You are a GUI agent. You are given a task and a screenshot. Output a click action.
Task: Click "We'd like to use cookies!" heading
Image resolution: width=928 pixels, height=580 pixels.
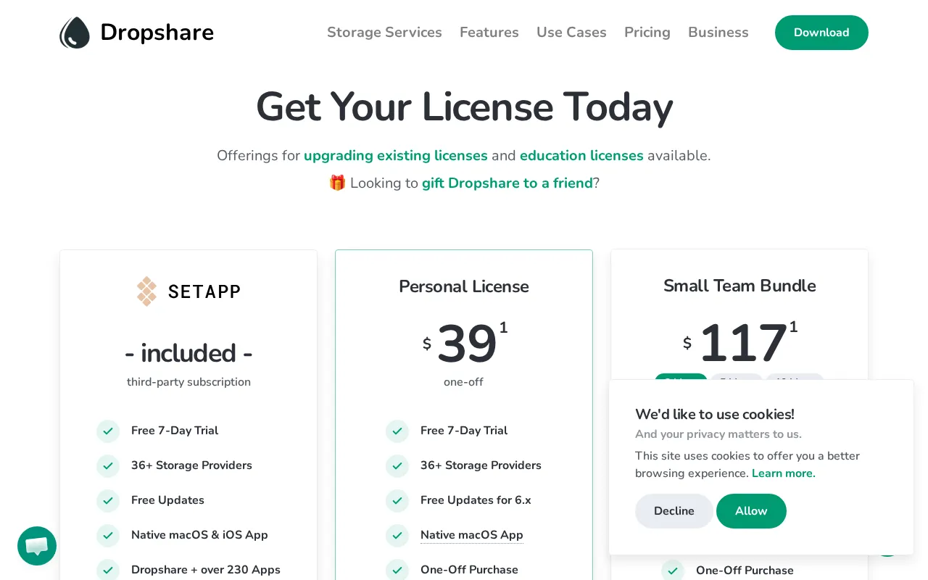[x=715, y=414]
